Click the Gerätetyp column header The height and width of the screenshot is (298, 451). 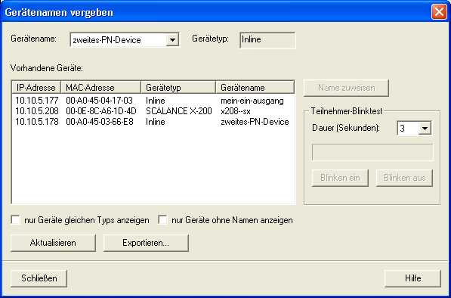pyautogui.click(x=178, y=88)
